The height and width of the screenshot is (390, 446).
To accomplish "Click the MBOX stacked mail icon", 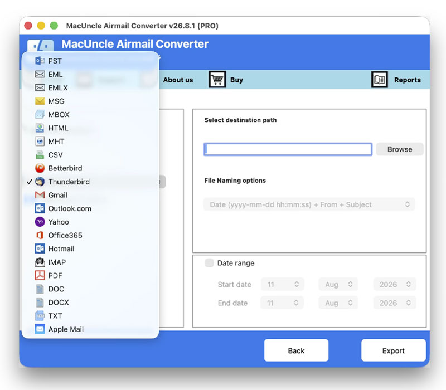I will point(40,114).
